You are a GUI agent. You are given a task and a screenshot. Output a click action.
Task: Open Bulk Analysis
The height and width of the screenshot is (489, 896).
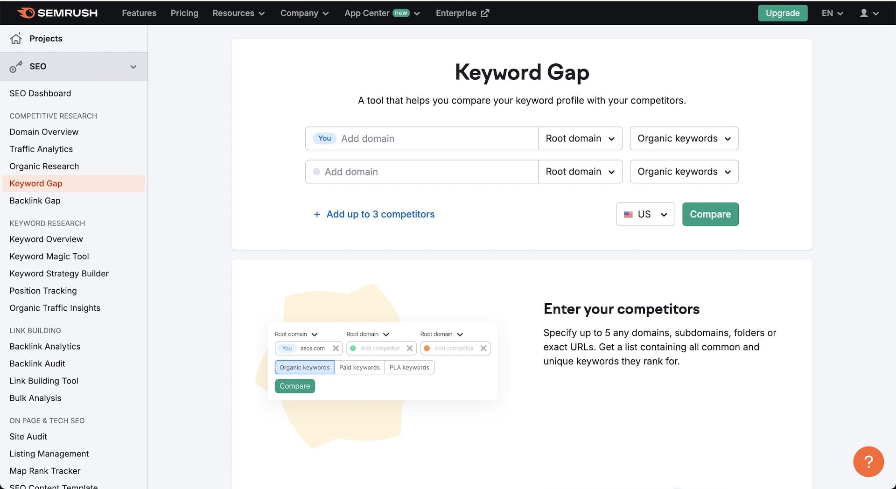35,398
